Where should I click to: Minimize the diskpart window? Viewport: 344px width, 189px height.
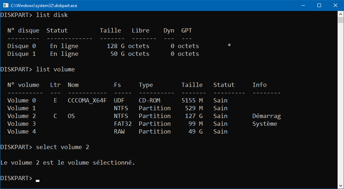coord(303,5)
